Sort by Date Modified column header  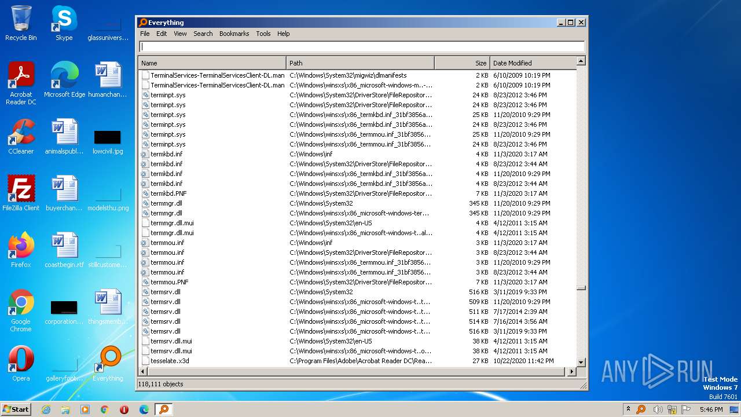tap(533, 63)
